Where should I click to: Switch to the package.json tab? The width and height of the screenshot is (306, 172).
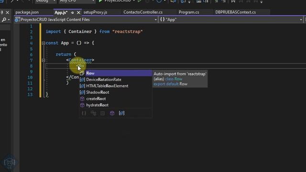click(27, 12)
